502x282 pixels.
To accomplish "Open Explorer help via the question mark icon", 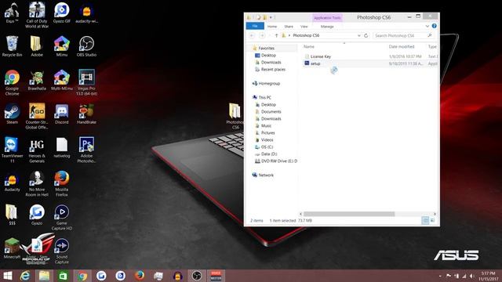I will (434, 26).
